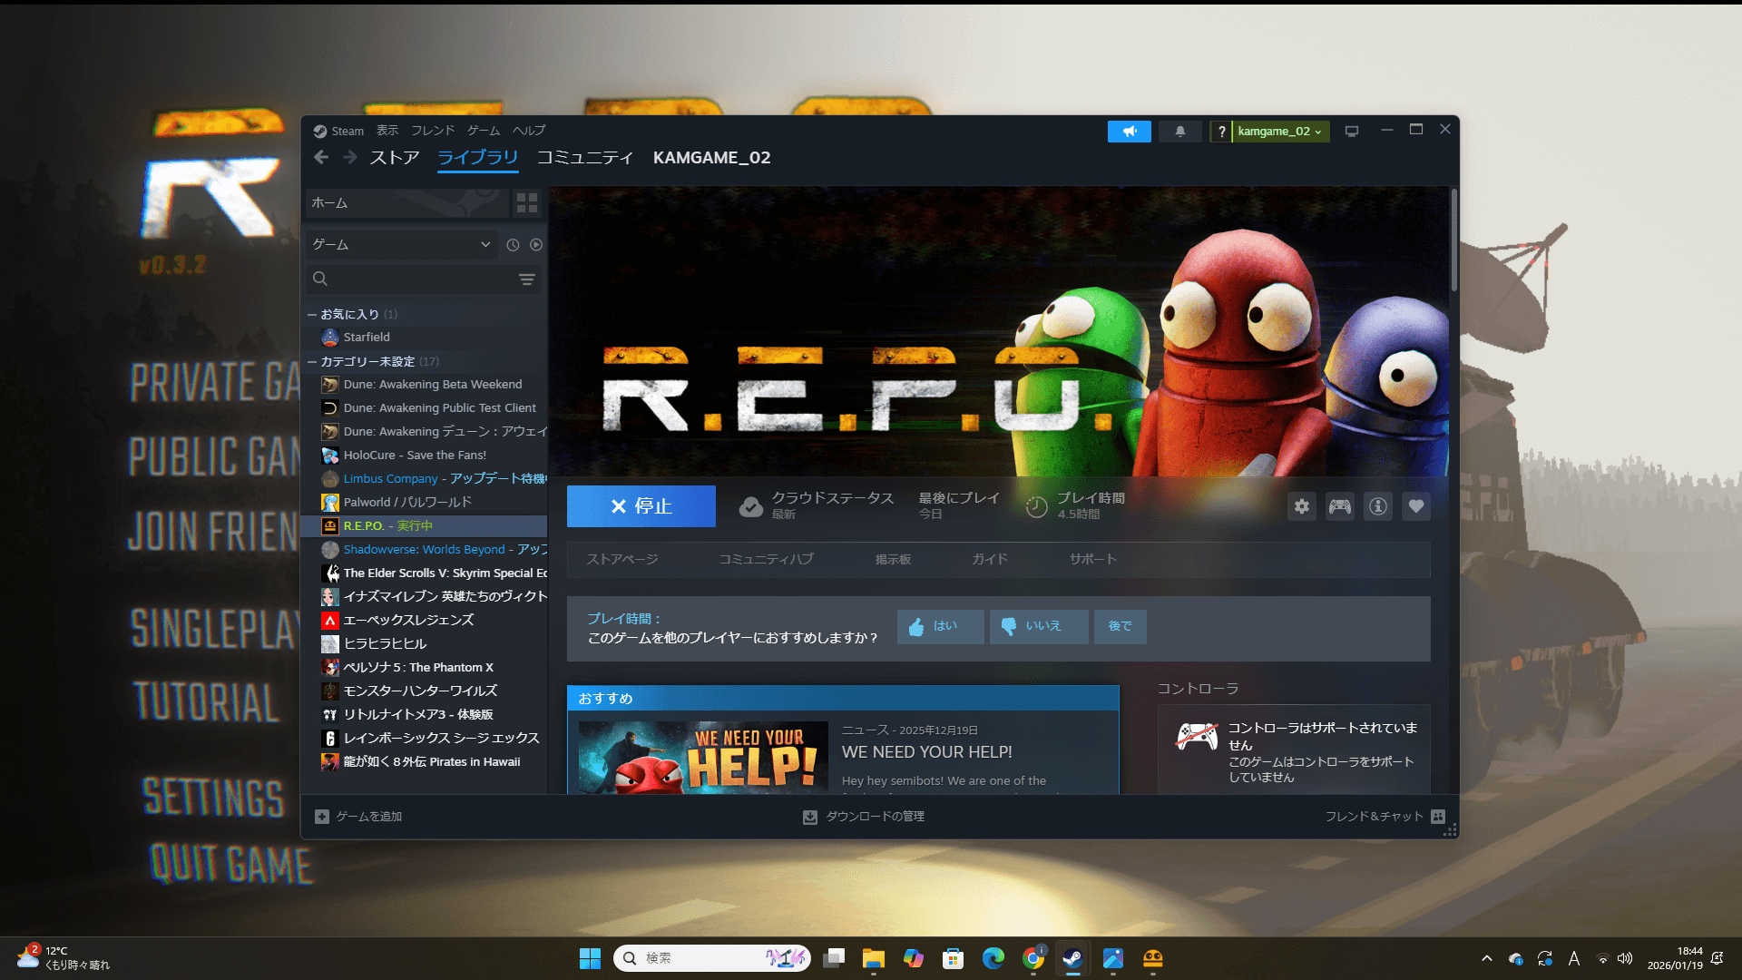This screenshot has height=980, width=1742.
Task: Open game settings gear icon
Action: [x=1301, y=506]
